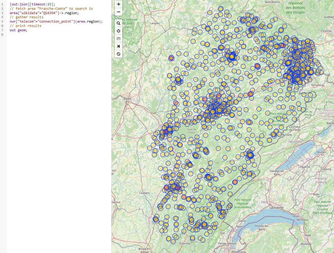Screen dimensions: 334x253
Task: Click the Louhans label on the map
Action: [x=145, y=193]
